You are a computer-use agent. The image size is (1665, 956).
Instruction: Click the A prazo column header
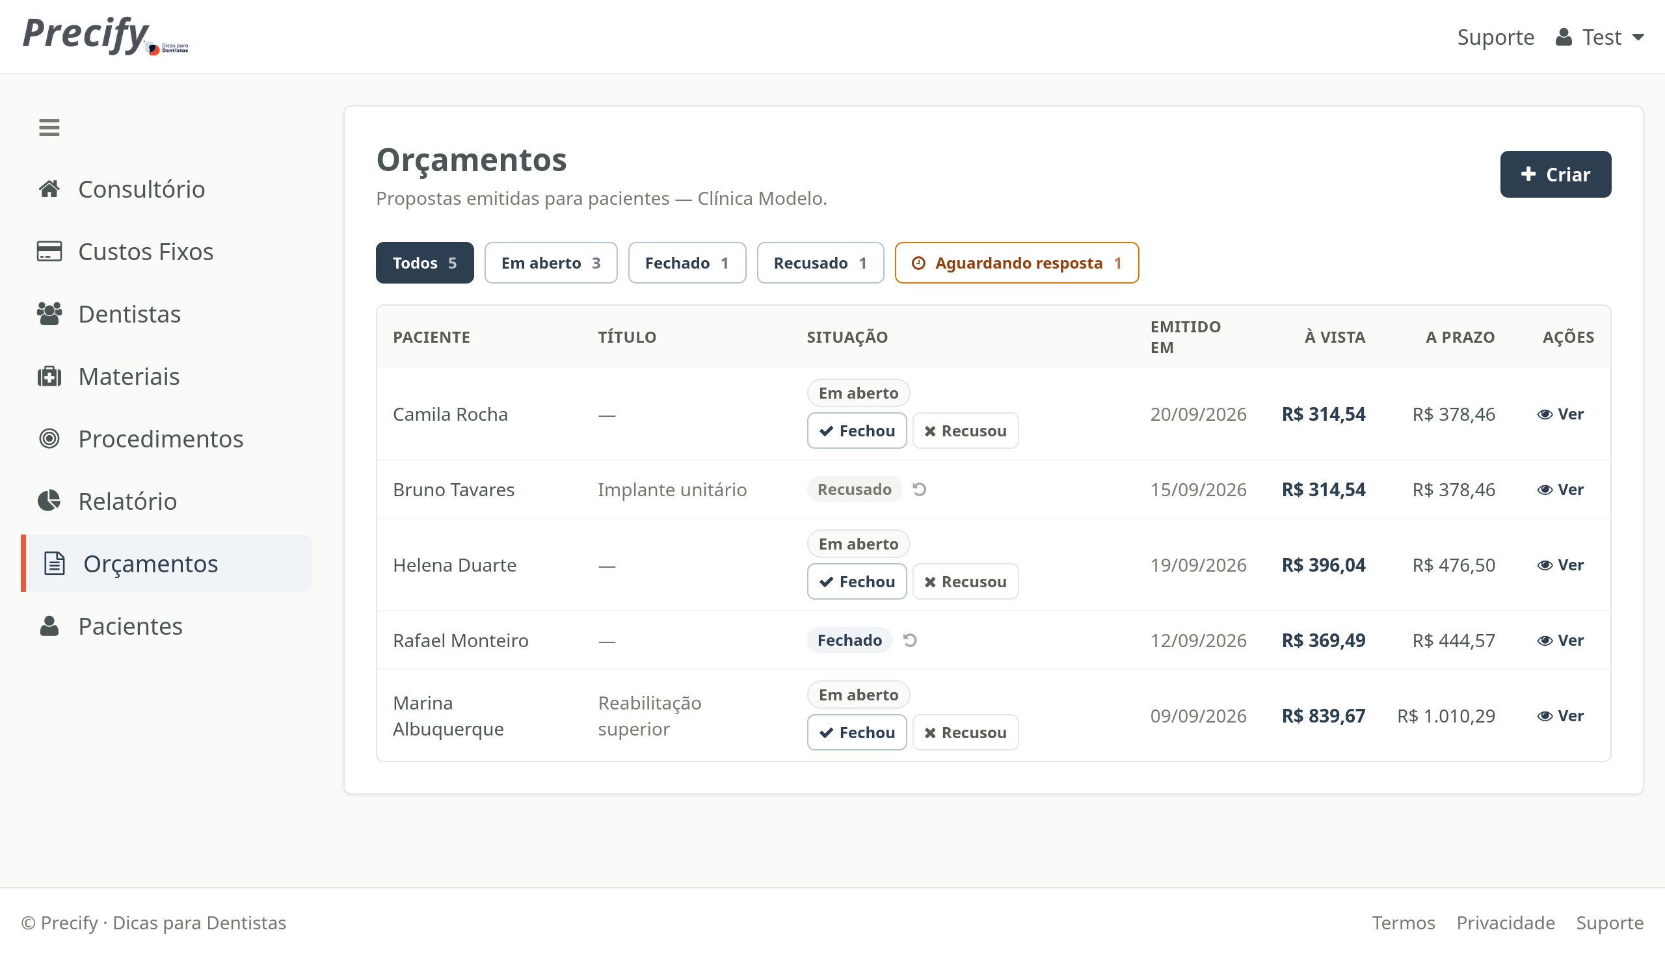coord(1460,337)
